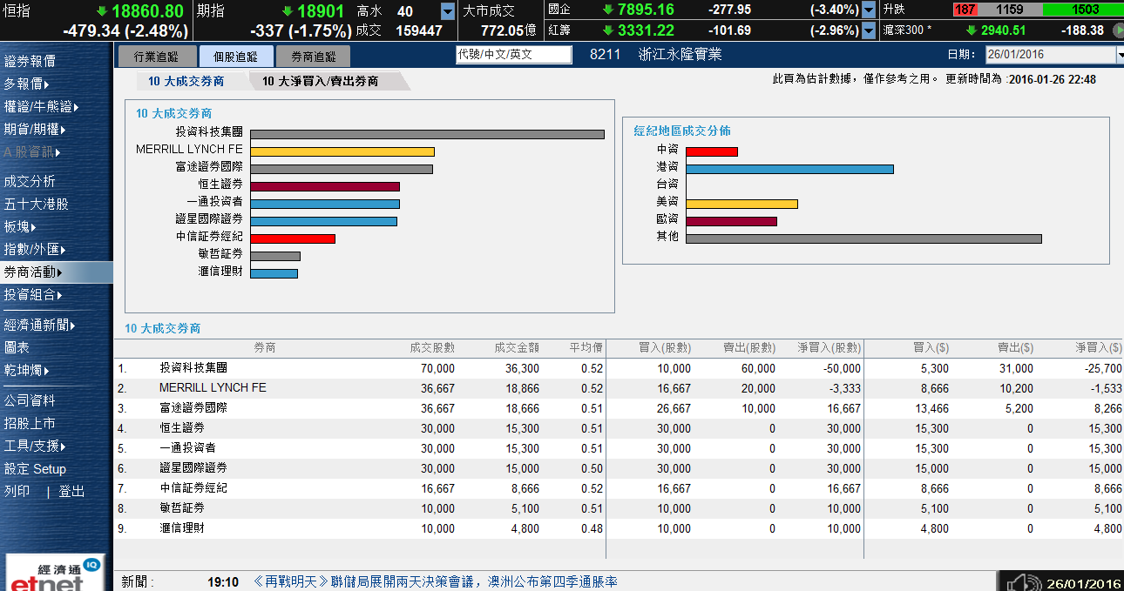Click the stock name 浙江永隆實業

coord(680,54)
